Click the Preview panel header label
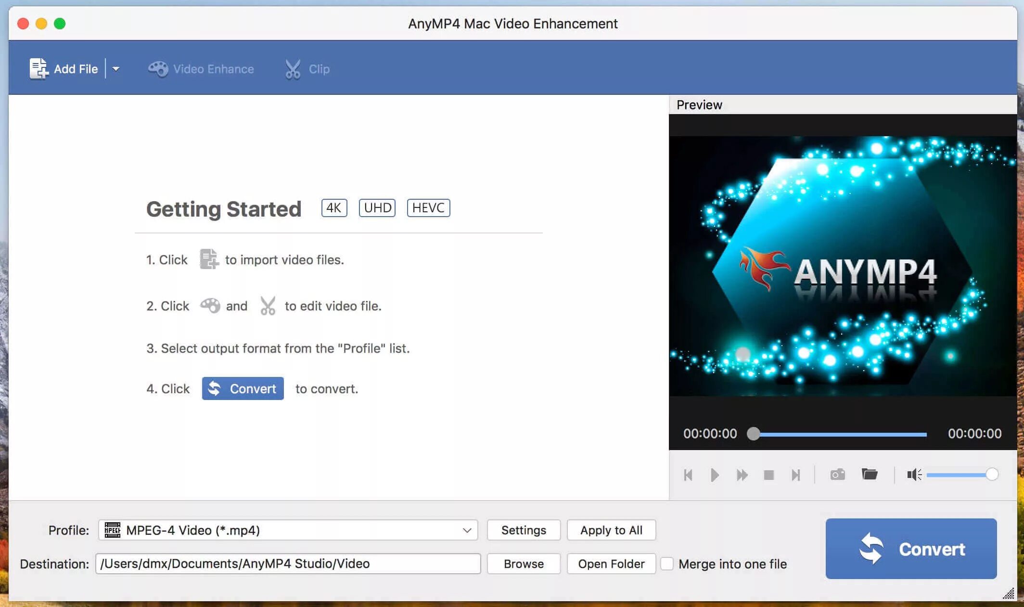 pos(699,105)
